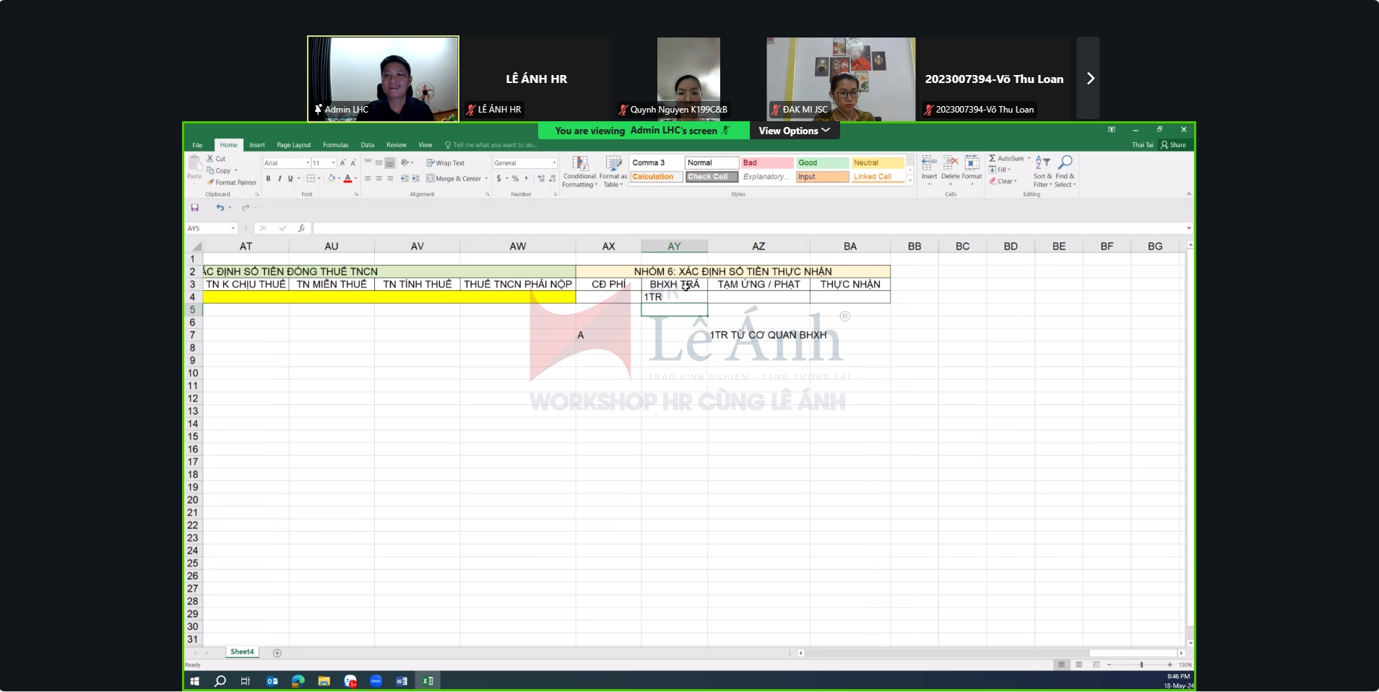This screenshot has width=1379, height=692.
Task: Open the Page Layout ribbon tab
Action: 293,145
